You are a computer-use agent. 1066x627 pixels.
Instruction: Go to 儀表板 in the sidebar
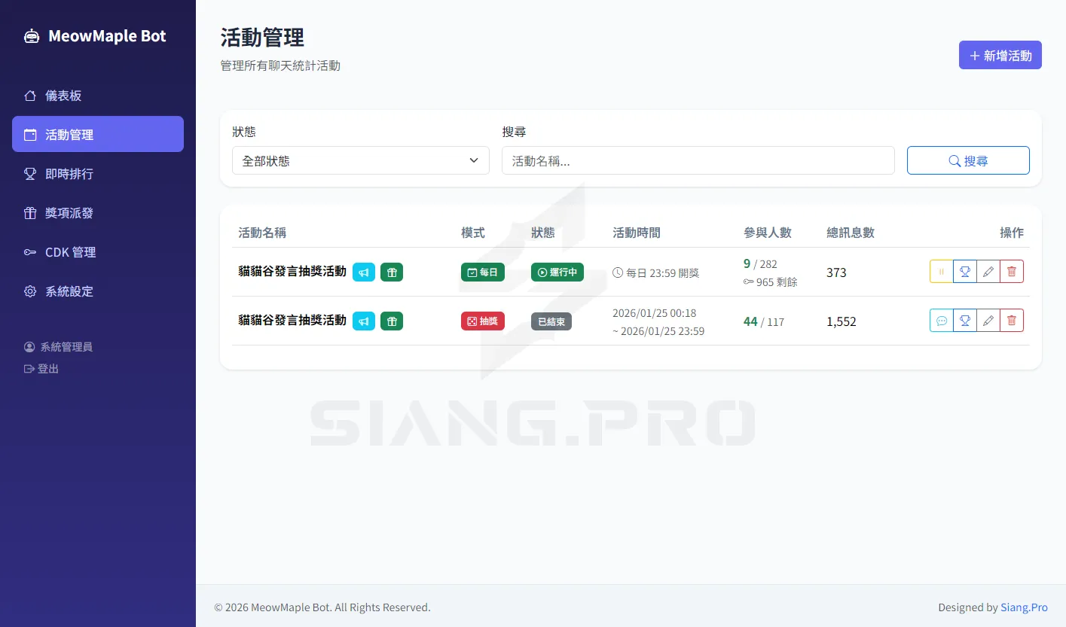coord(63,96)
